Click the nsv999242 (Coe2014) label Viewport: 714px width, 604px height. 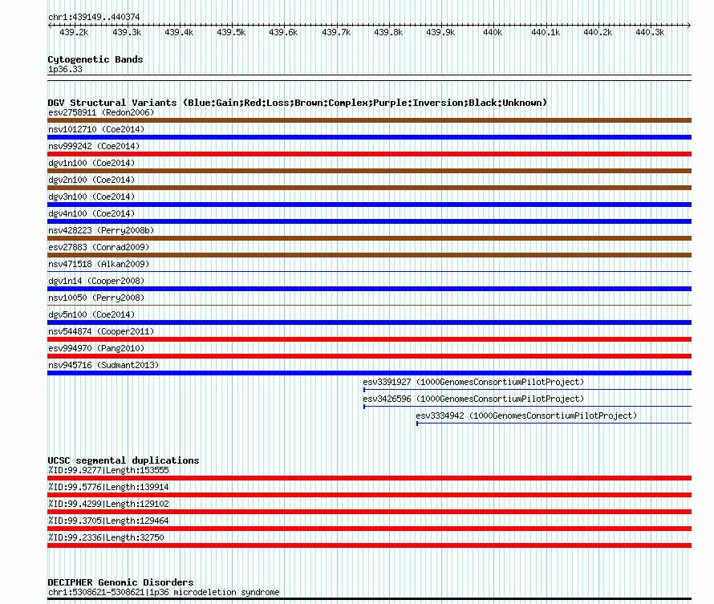(94, 146)
